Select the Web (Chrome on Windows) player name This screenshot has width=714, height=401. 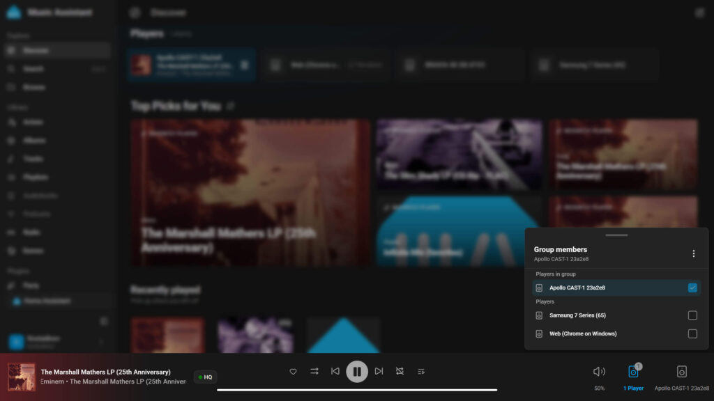click(x=583, y=333)
